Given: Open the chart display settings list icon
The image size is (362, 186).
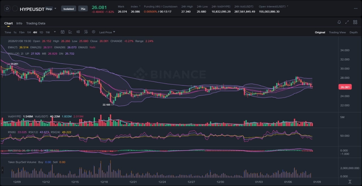Looking at the screenshot, I should pyautogui.click(x=86, y=32).
